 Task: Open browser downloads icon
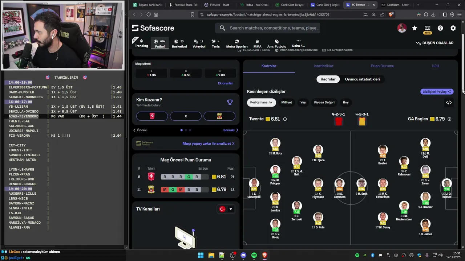coord(433,14)
